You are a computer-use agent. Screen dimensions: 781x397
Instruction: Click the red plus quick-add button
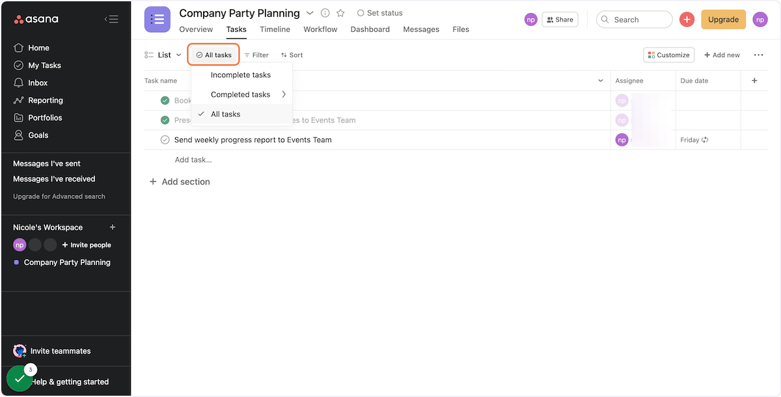point(687,19)
